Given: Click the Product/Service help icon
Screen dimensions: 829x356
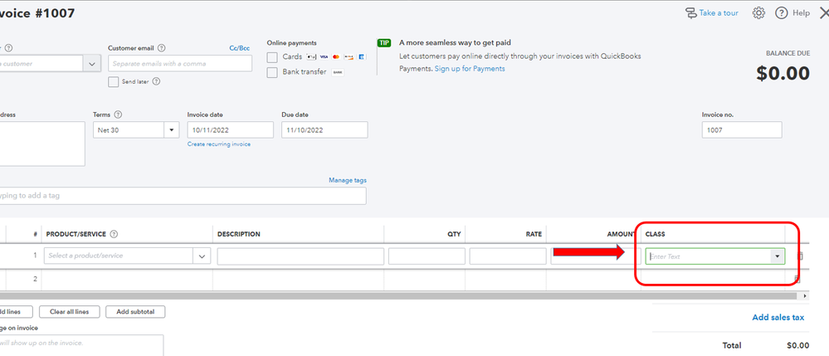Looking at the screenshot, I should pos(114,234).
